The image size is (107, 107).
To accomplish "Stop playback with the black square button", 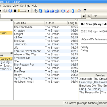I will [x=15, y=11].
